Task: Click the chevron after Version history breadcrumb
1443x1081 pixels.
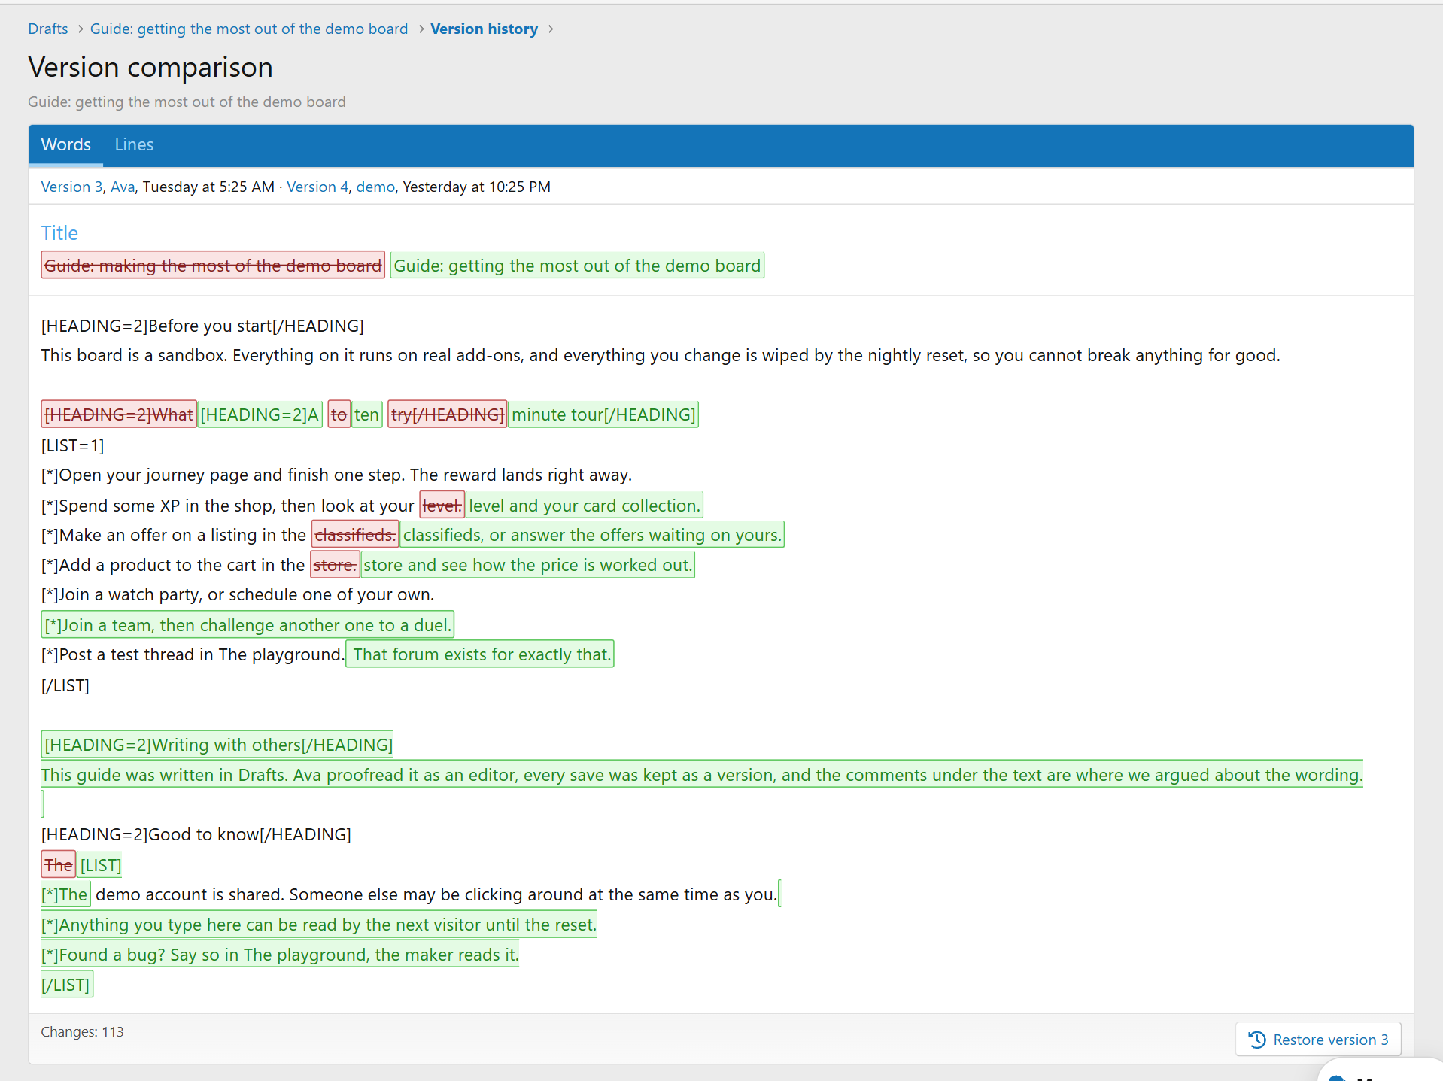Action: [551, 29]
